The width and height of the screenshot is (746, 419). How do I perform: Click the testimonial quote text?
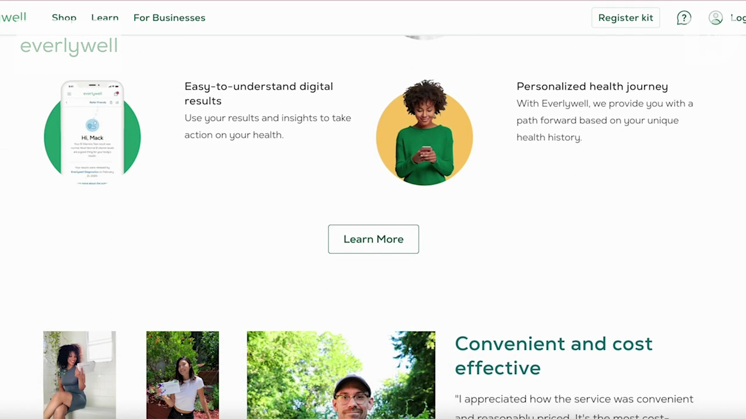pos(574,407)
